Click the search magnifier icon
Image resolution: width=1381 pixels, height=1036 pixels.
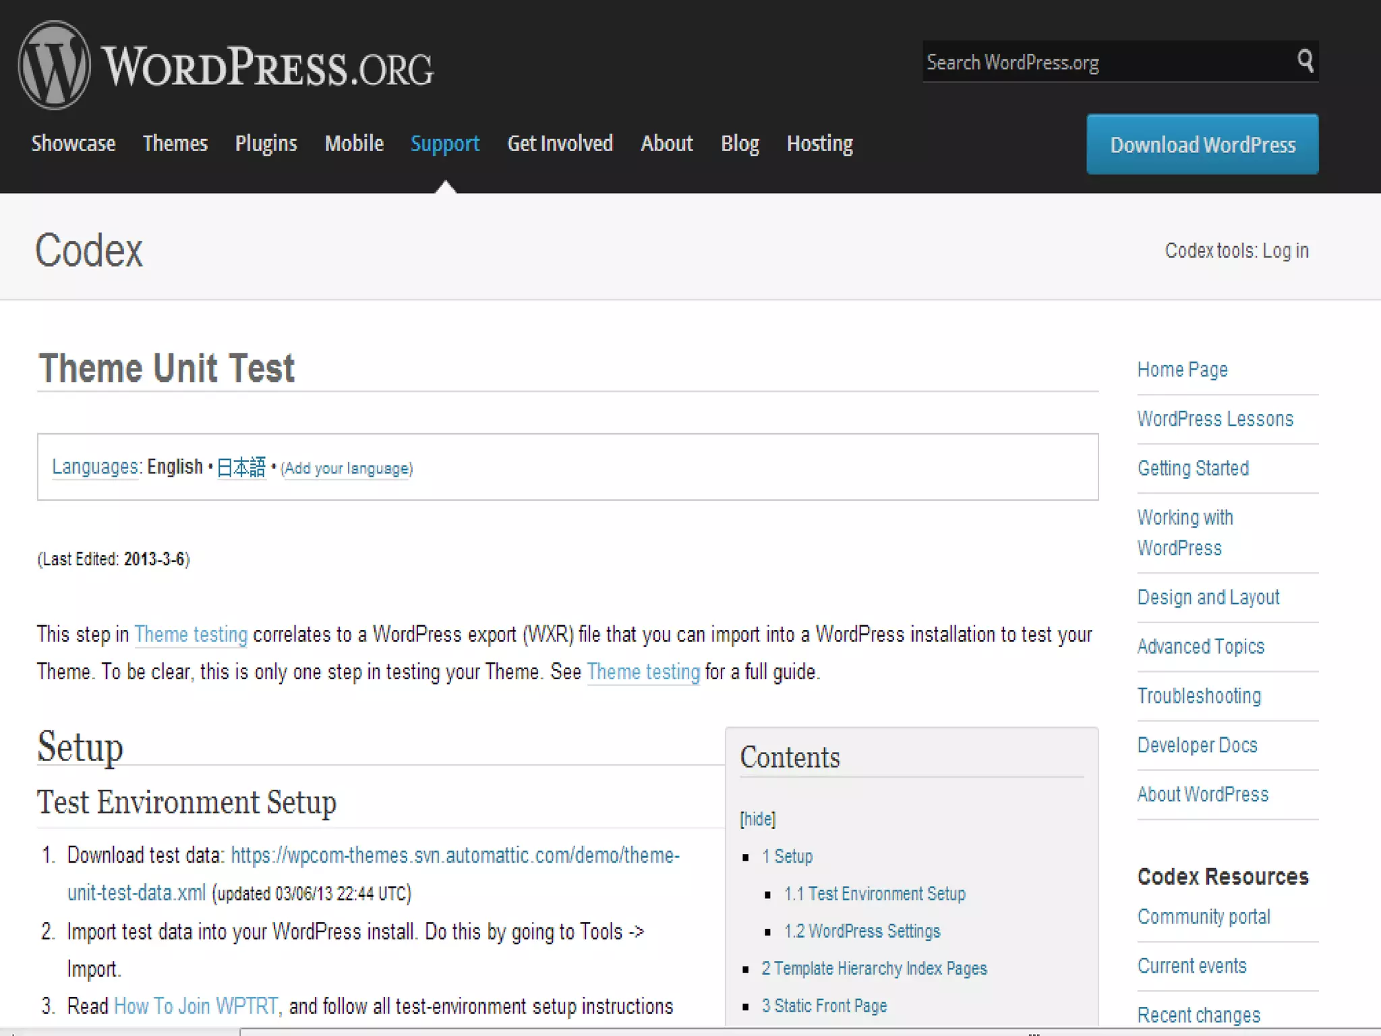1305,61
